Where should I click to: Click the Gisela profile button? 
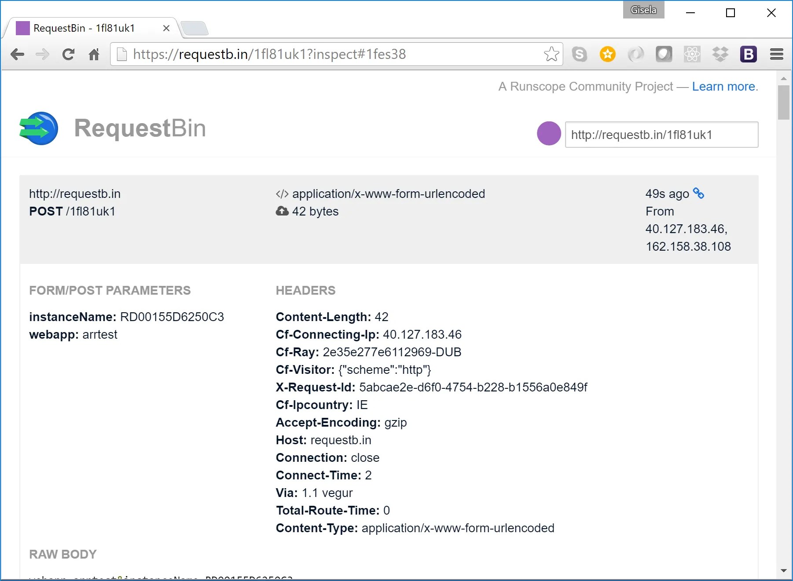[643, 10]
